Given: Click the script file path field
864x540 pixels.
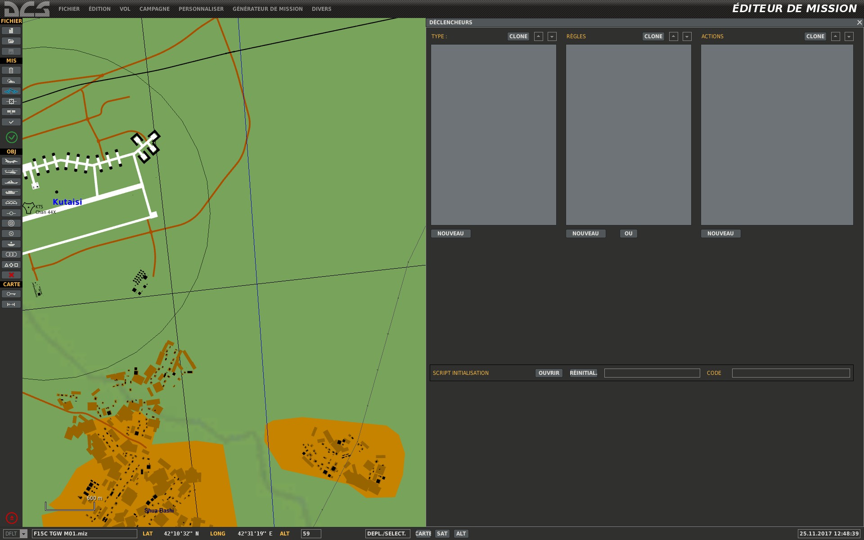Looking at the screenshot, I should [x=652, y=373].
